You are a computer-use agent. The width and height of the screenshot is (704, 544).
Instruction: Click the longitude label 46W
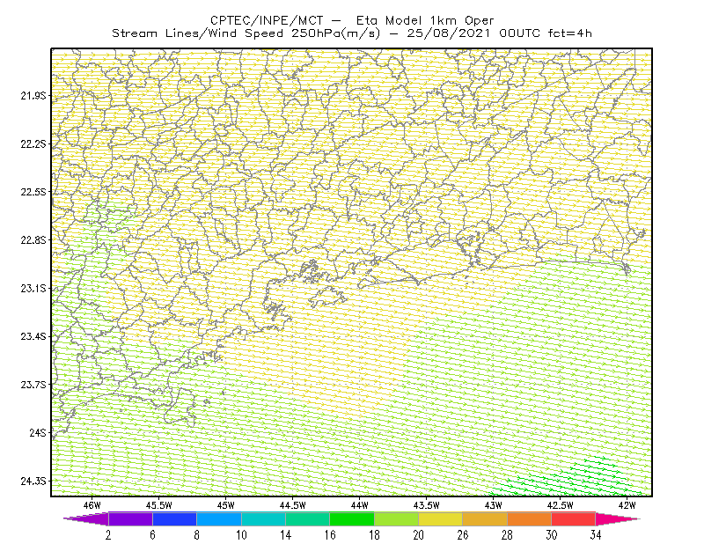tap(92, 505)
